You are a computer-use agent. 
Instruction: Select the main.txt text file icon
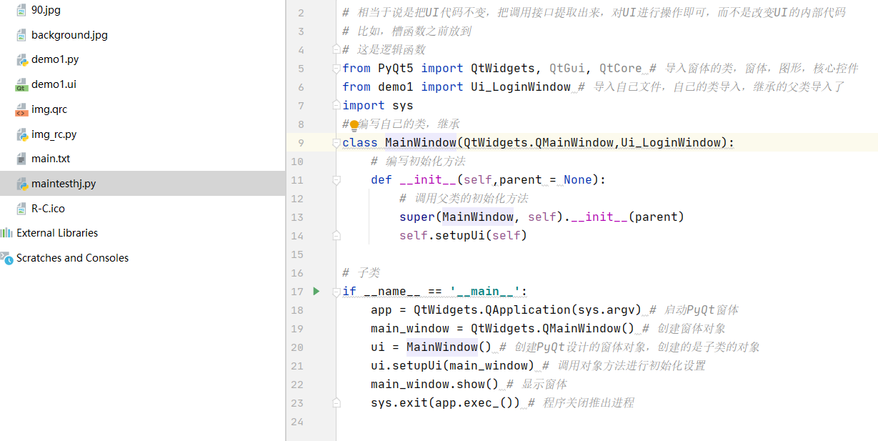tap(21, 159)
